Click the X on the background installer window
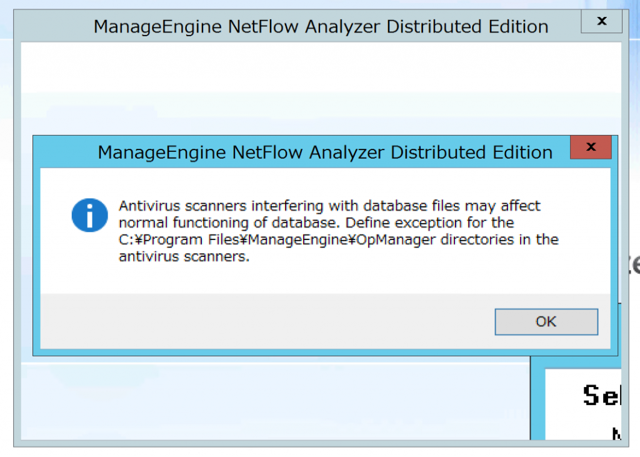640x457 pixels. tap(601, 21)
